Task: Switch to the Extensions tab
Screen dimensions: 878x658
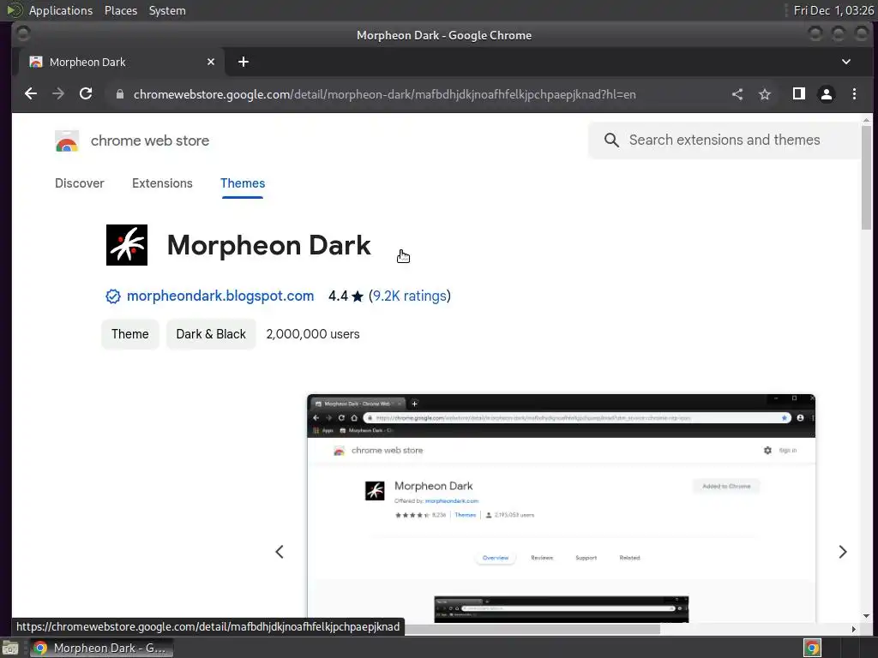Action: click(162, 183)
